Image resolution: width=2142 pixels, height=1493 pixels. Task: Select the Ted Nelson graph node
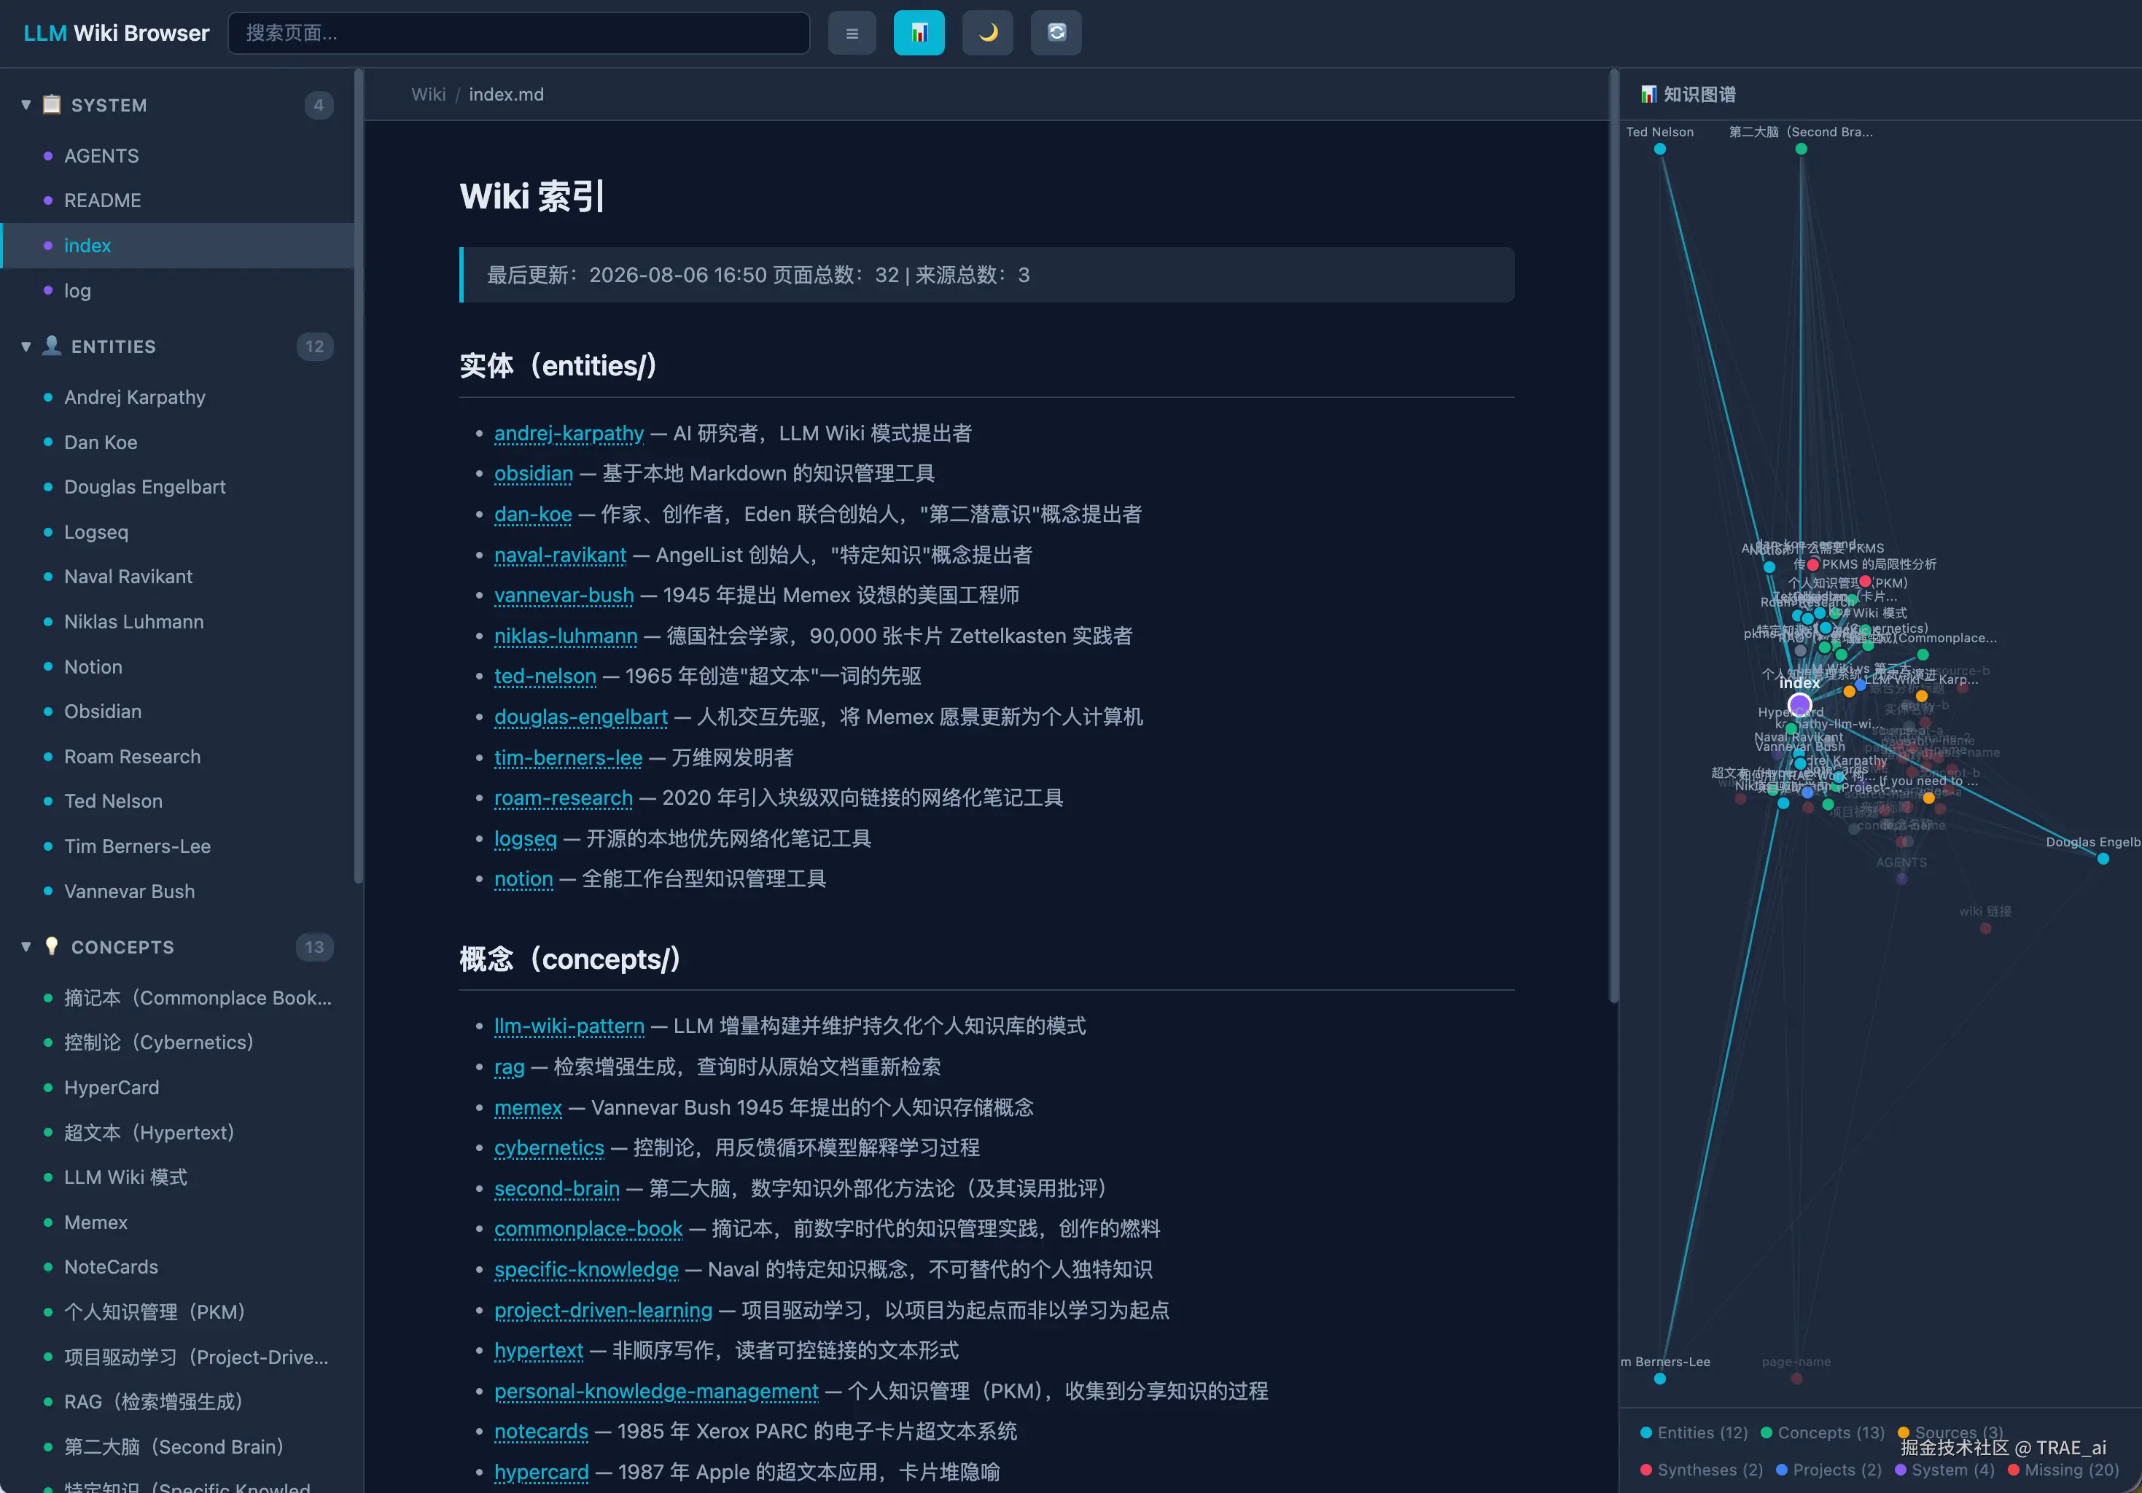pos(1659,149)
